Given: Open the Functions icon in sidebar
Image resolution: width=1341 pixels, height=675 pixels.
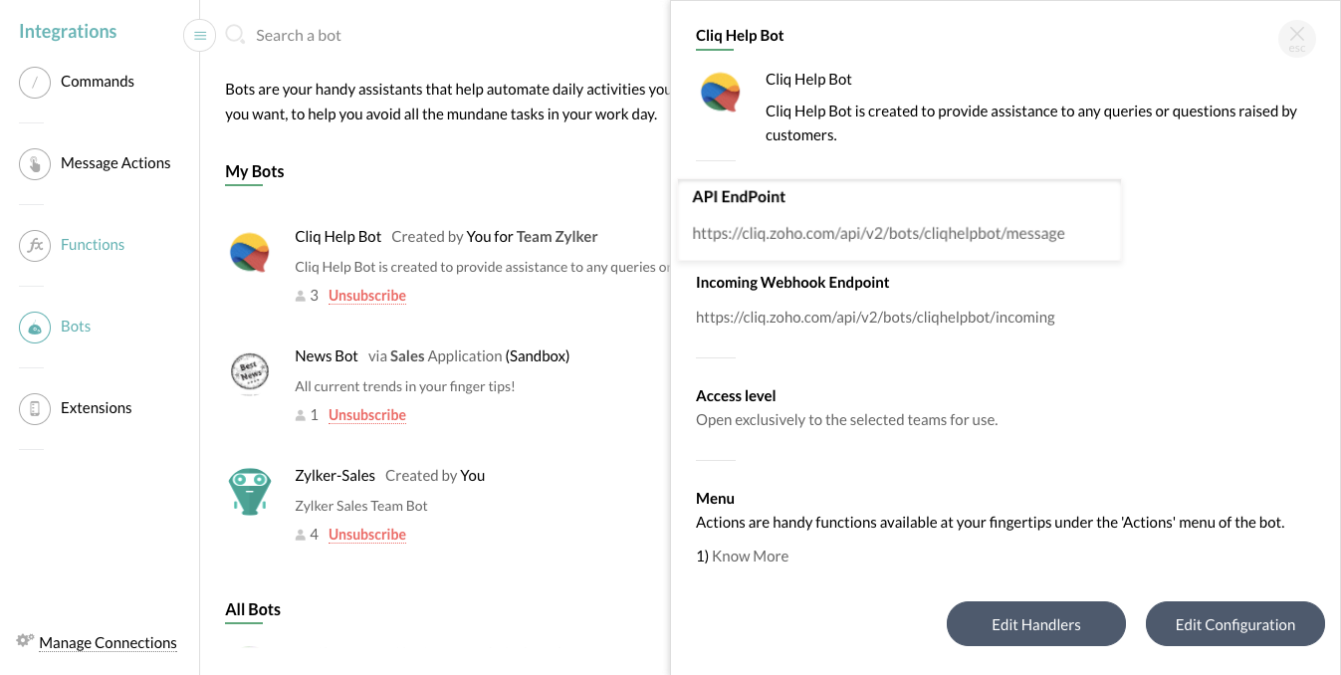Looking at the screenshot, I should 35,246.
